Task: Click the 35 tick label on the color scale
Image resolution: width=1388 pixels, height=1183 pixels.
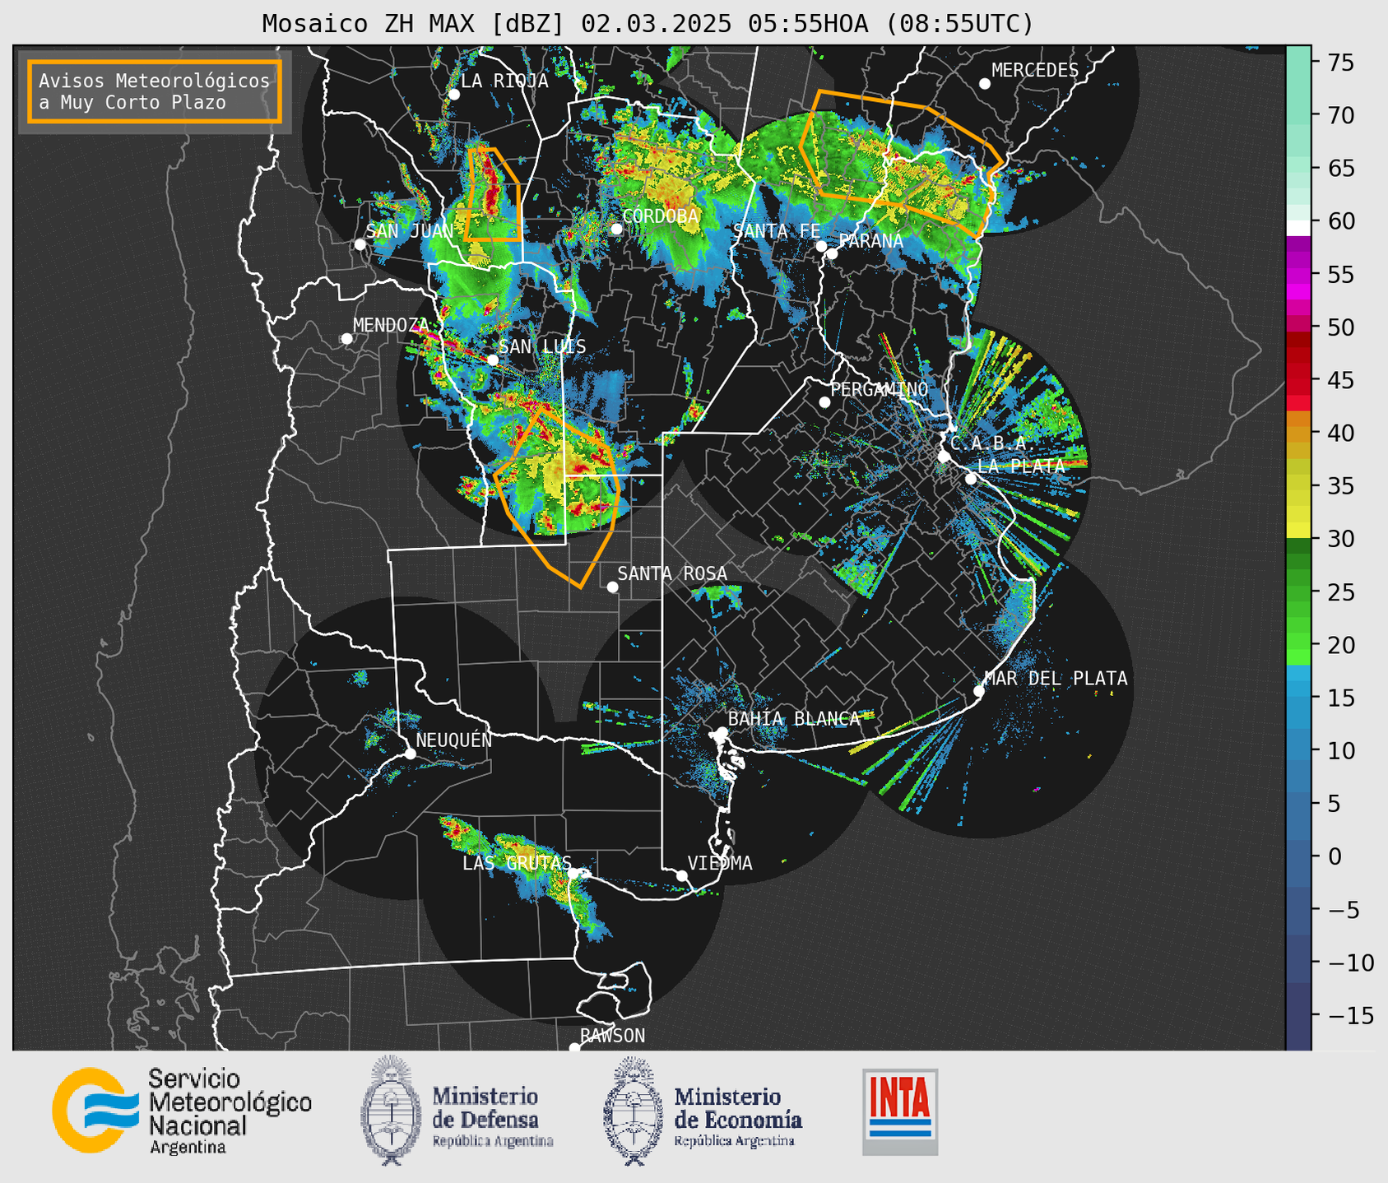Action: click(1340, 485)
